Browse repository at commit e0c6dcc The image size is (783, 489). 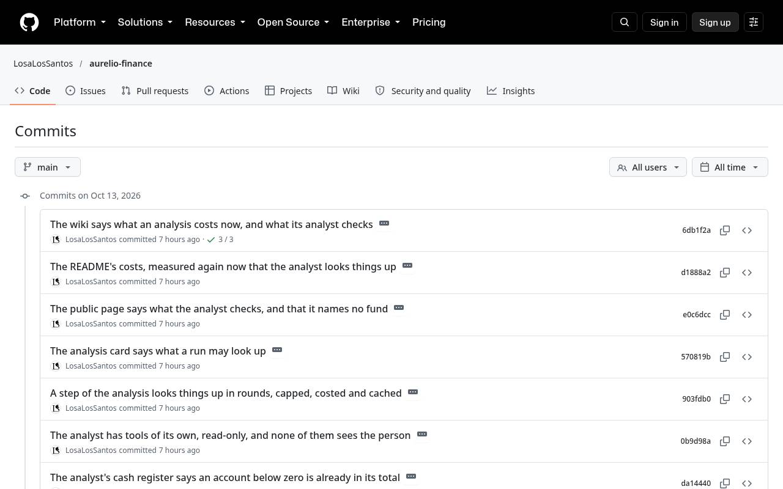pyautogui.click(x=747, y=315)
